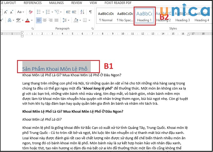
Task: Open the FOXIT READER PDF tab
Action: 118,3
